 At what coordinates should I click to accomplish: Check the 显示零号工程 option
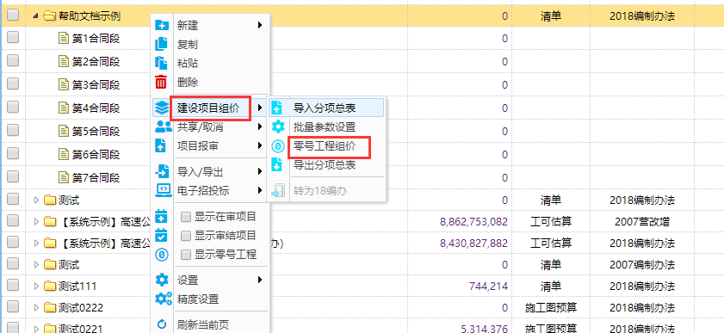[186, 255]
